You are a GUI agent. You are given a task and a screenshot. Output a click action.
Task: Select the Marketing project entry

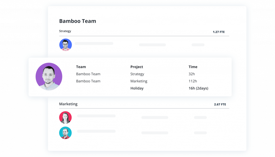pos(139,81)
